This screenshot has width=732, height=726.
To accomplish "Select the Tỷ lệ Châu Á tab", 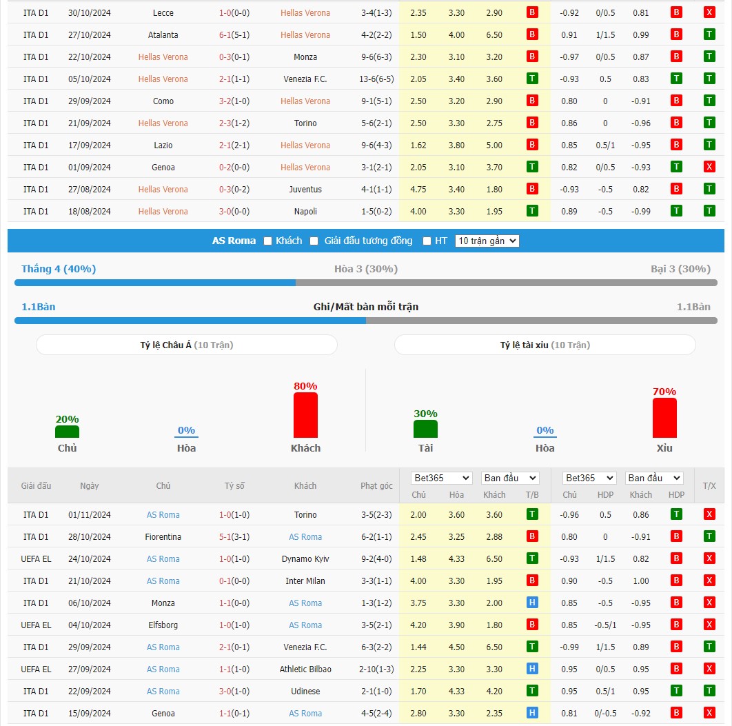I will pyautogui.click(x=187, y=345).
